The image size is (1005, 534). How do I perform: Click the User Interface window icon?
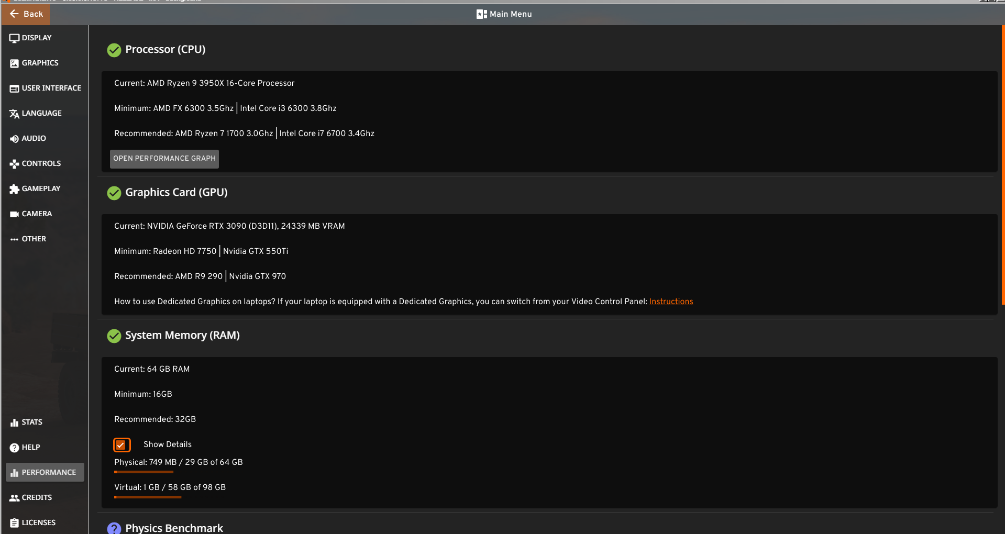[x=14, y=88]
